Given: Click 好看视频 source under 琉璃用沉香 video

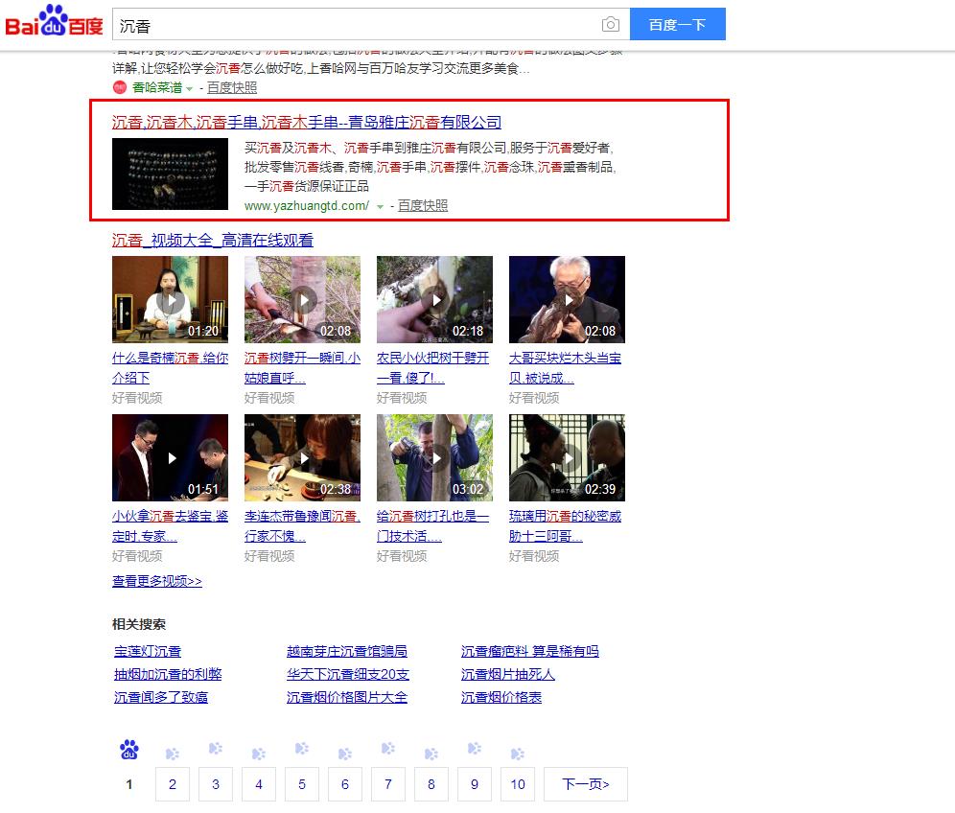Looking at the screenshot, I should (534, 557).
